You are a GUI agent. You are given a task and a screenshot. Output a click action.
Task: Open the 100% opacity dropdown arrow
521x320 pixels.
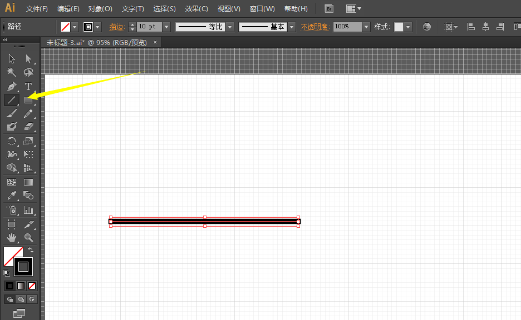[x=366, y=27]
